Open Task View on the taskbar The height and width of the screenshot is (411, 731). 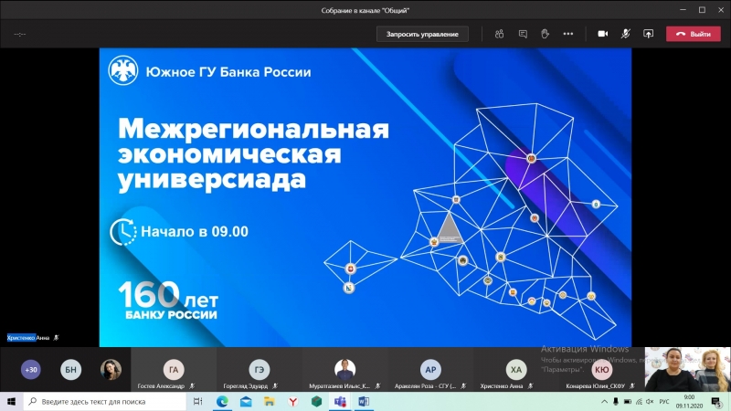[197, 401]
